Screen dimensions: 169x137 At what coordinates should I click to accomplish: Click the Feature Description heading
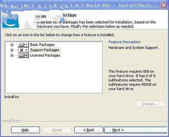click(x=124, y=42)
